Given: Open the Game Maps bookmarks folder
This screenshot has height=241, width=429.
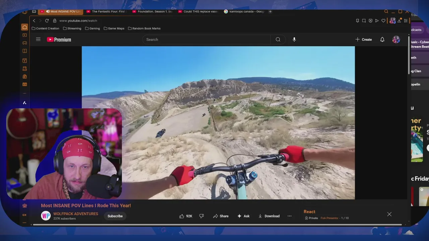Looking at the screenshot, I should coord(114,28).
